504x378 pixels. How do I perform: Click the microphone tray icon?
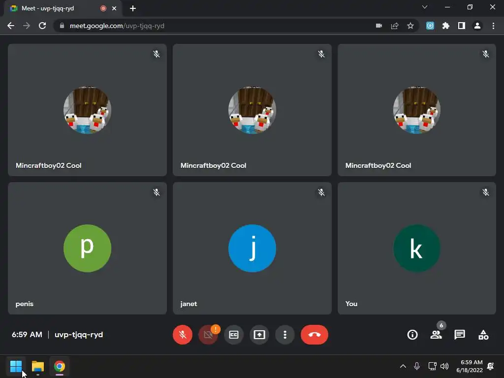pyautogui.click(x=417, y=366)
